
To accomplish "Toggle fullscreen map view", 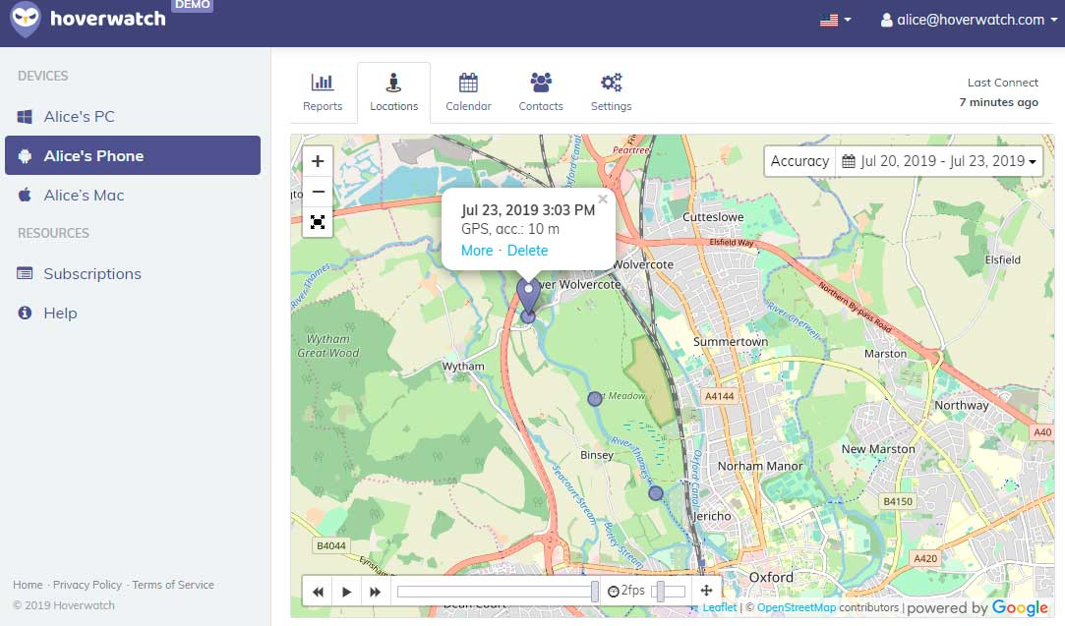I will pos(318,222).
